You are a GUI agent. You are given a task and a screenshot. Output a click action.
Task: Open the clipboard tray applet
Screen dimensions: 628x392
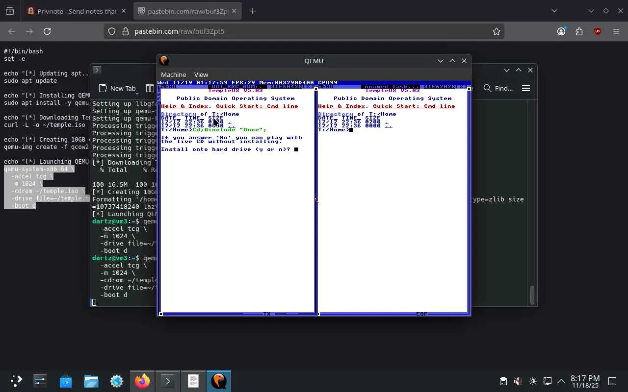503,381
